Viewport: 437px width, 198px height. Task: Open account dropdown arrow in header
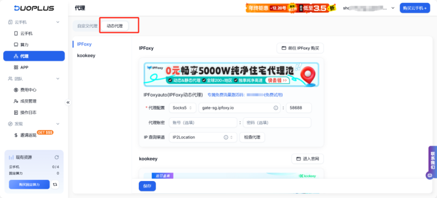point(393,8)
